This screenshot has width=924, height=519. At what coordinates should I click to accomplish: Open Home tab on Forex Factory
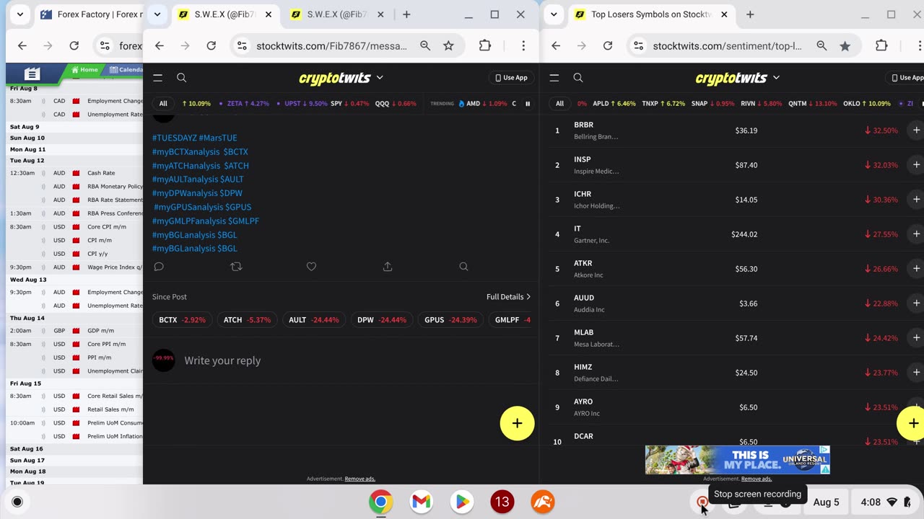(85, 70)
